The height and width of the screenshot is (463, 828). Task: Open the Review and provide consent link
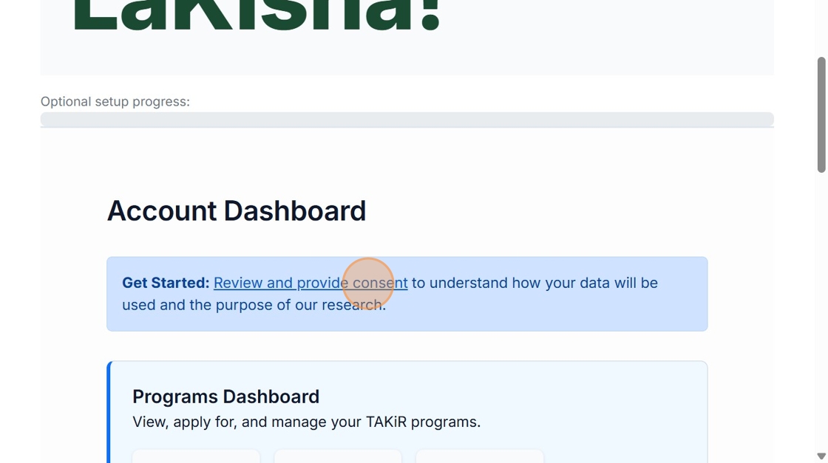310,283
